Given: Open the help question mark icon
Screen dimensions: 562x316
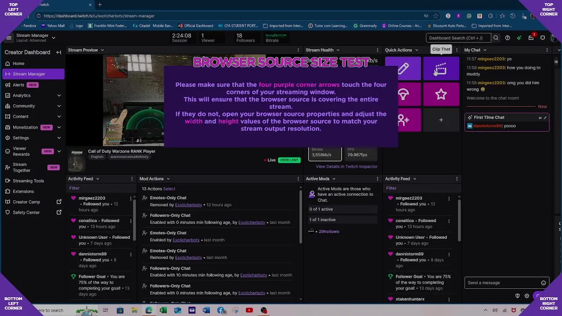Looking at the screenshot, I should pos(508,38).
